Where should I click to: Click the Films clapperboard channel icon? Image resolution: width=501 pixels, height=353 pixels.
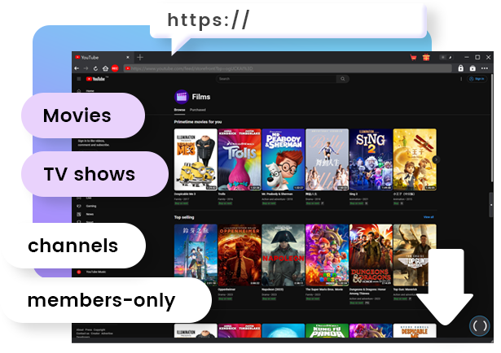click(x=182, y=97)
